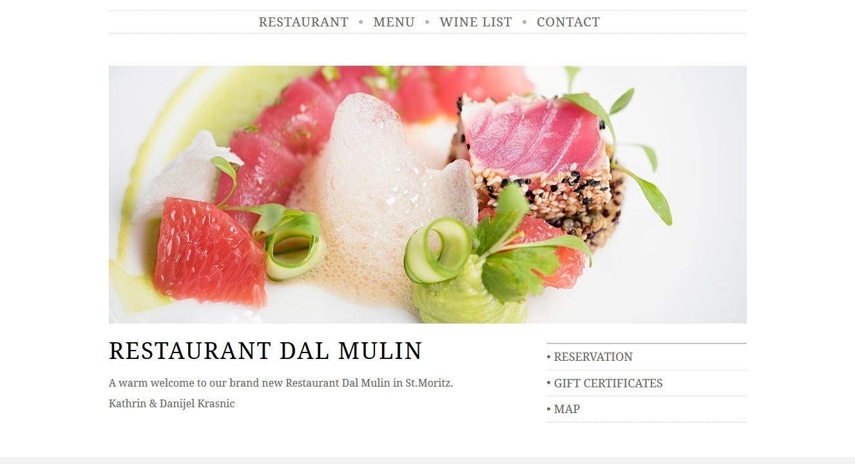Open the MAP link in sidebar
The height and width of the screenshot is (464, 855).
click(x=567, y=409)
